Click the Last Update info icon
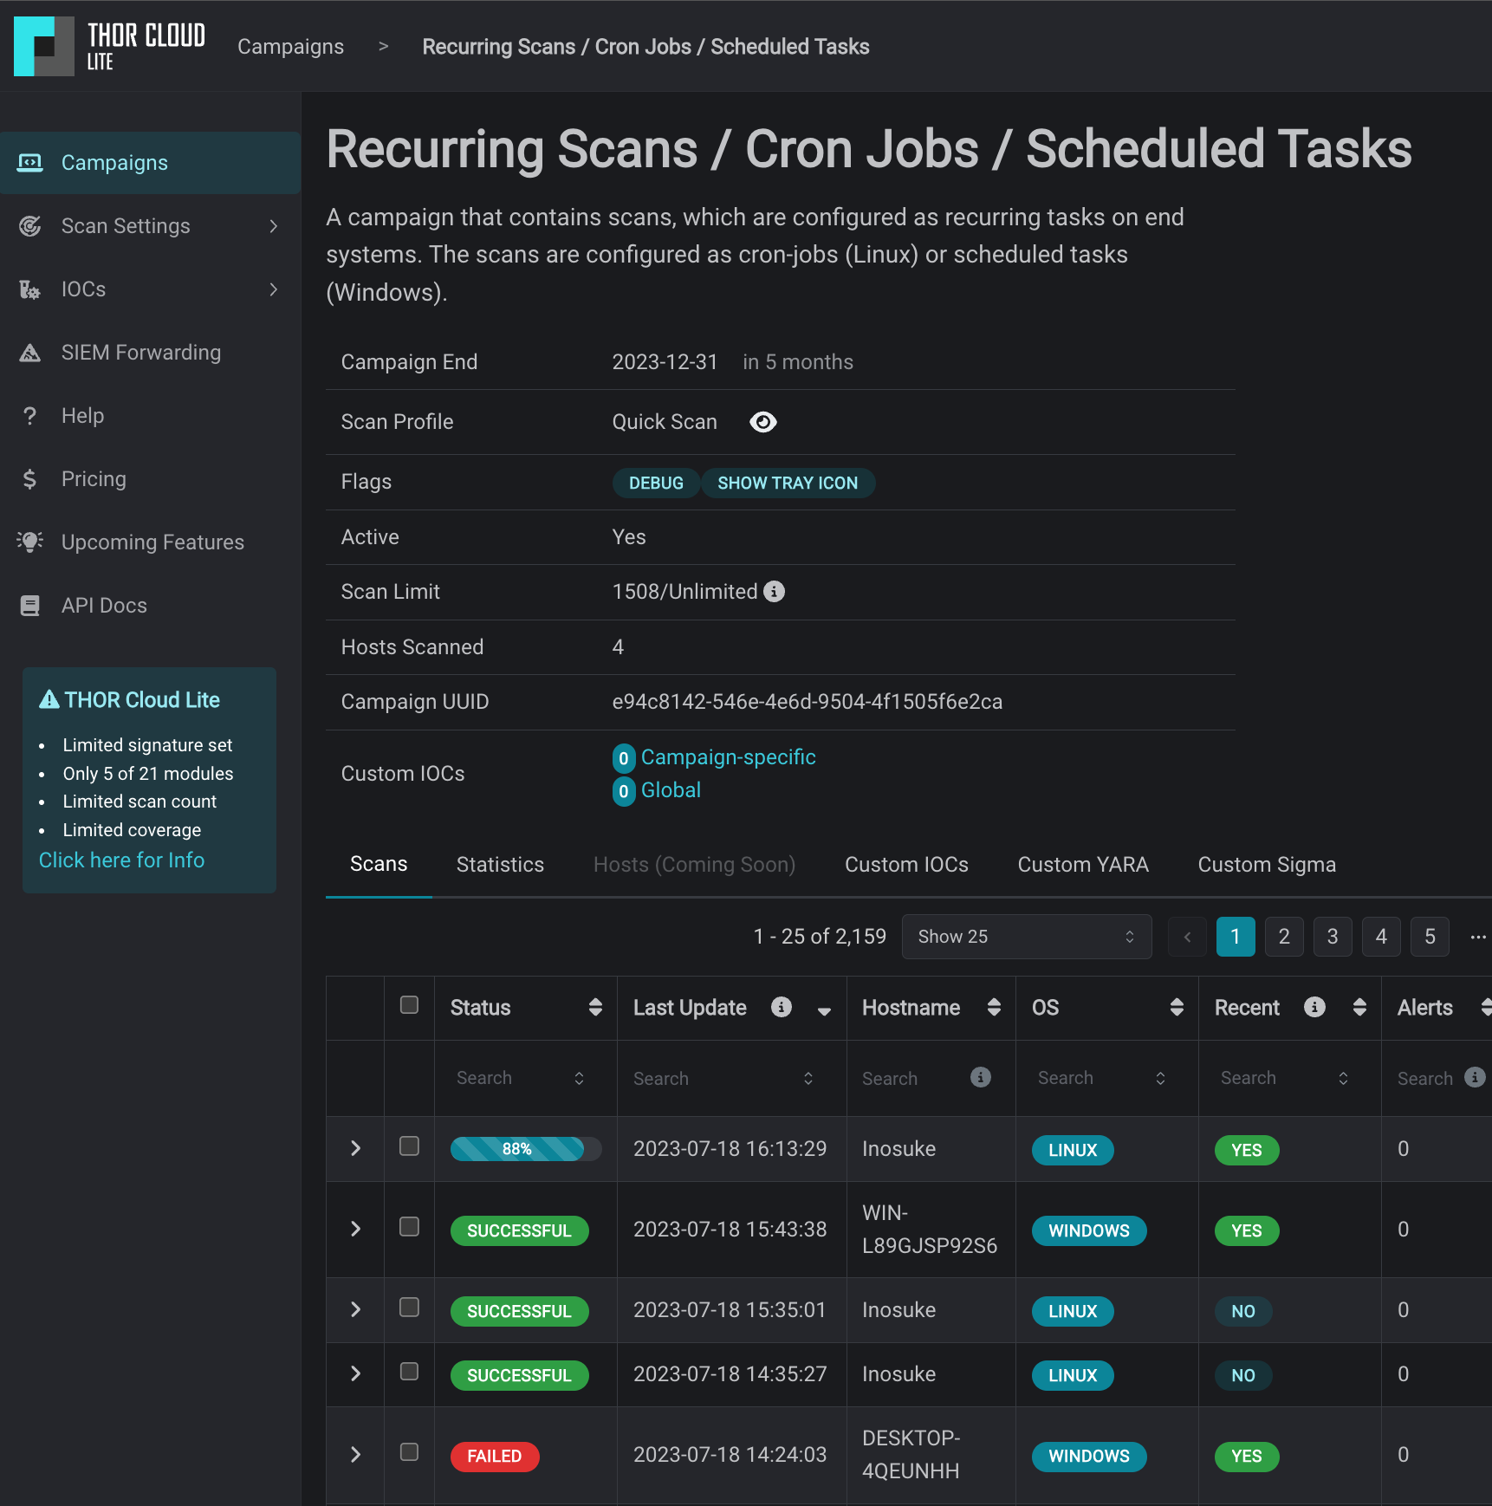Screen dimensions: 1492x1506 click(x=781, y=1007)
